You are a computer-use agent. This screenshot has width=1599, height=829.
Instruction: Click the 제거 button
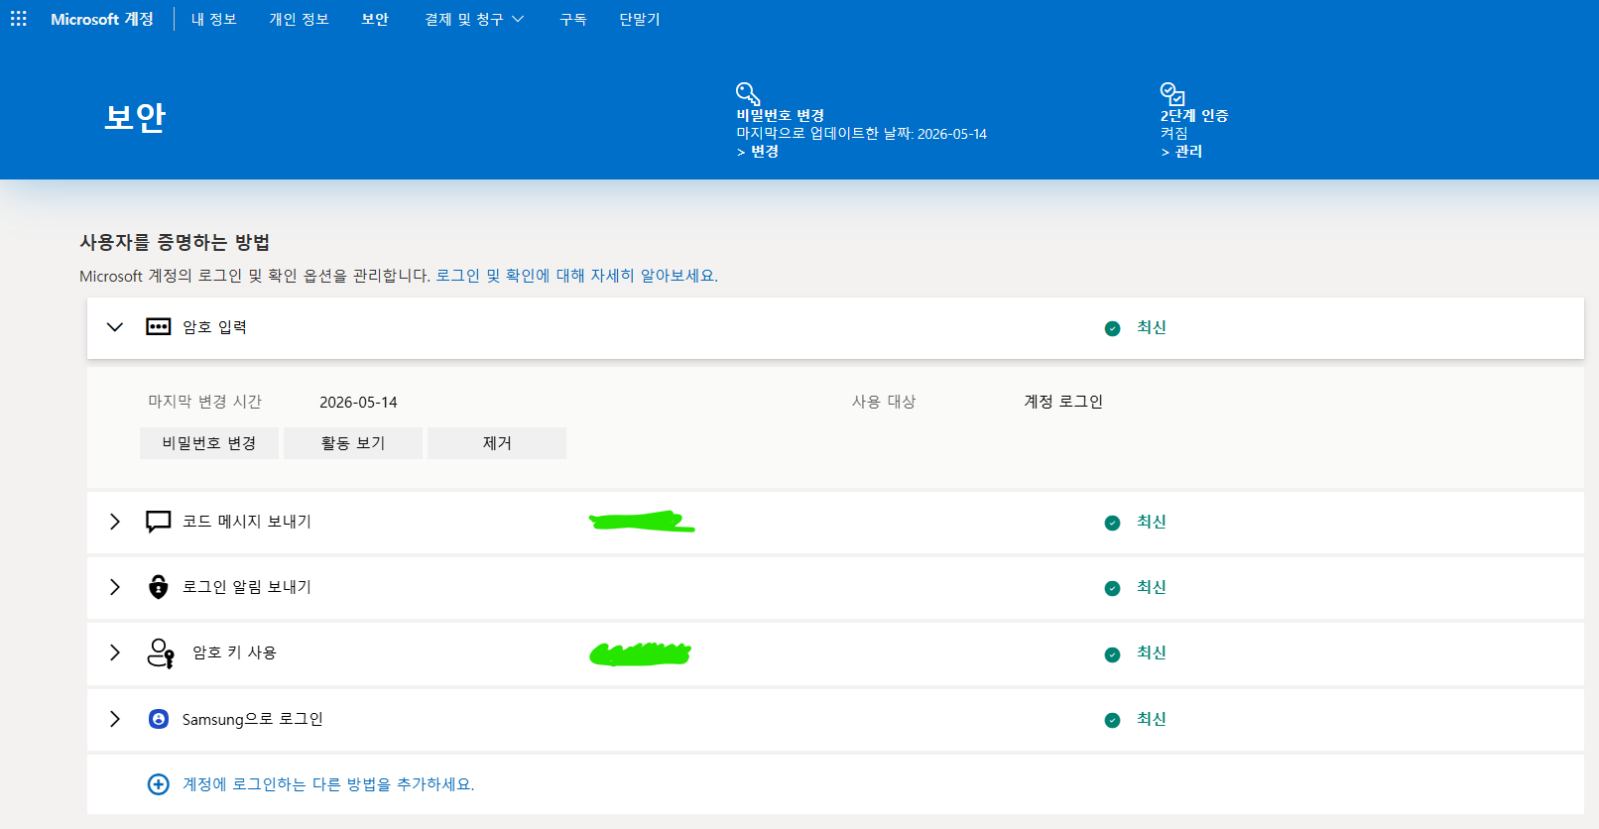[x=497, y=443]
